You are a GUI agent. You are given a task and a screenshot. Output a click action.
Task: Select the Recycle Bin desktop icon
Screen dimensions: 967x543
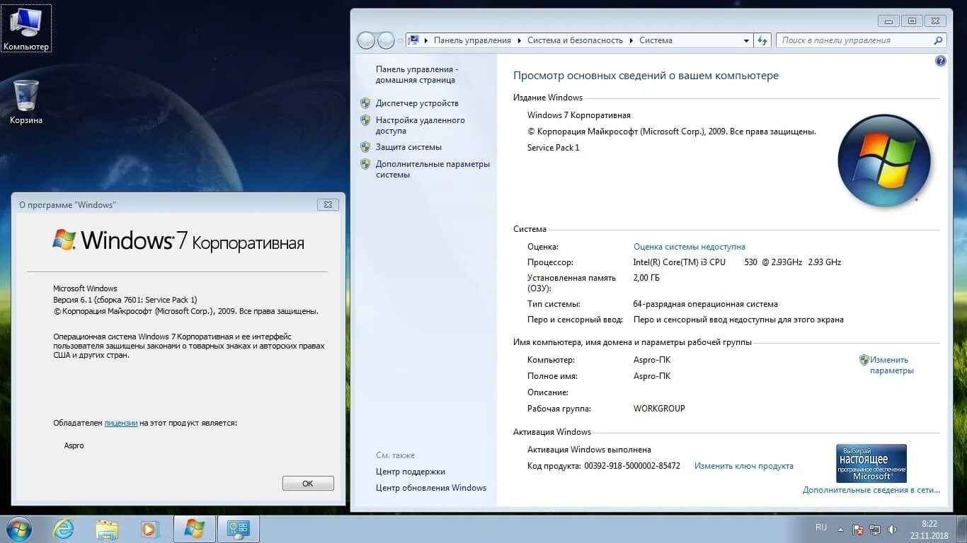pos(26,103)
